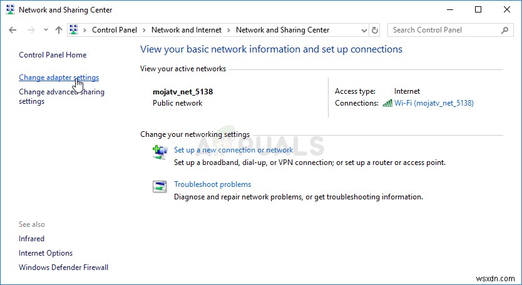Click the search magnifier icon
Image resolution: width=522 pixels, height=285 pixels.
[505, 30]
